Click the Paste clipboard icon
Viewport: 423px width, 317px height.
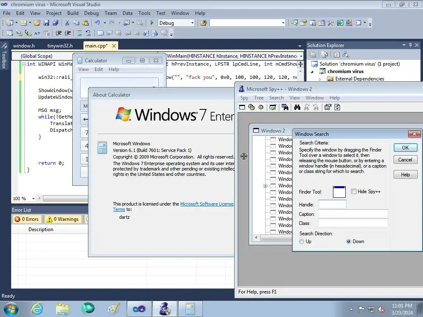click(86, 23)
